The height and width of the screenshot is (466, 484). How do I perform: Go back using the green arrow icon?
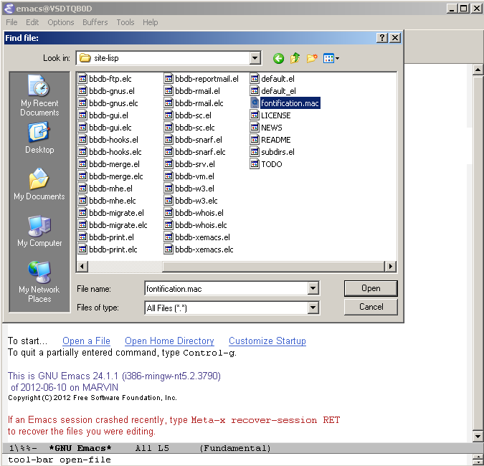[x=278, y=58]
